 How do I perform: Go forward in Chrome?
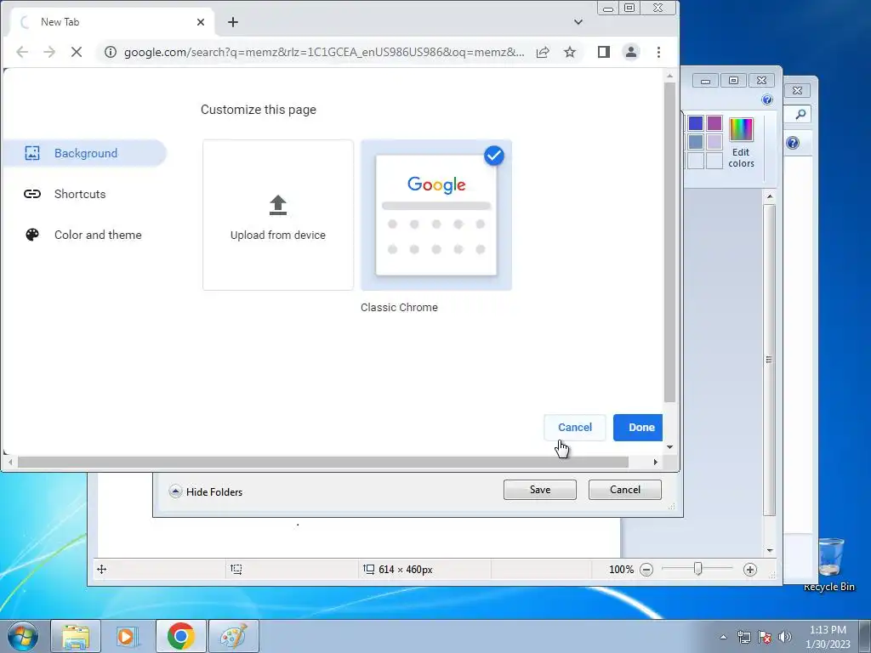[49, 52]
